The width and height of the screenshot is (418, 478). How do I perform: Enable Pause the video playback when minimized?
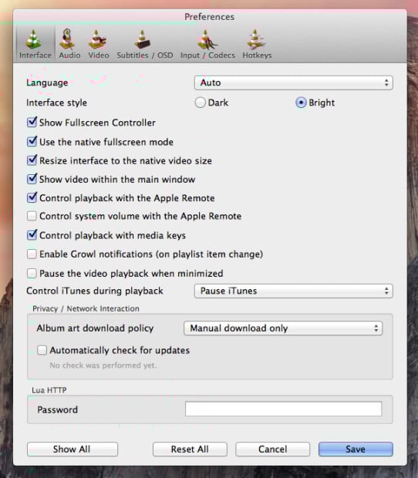tap(32, 273)
